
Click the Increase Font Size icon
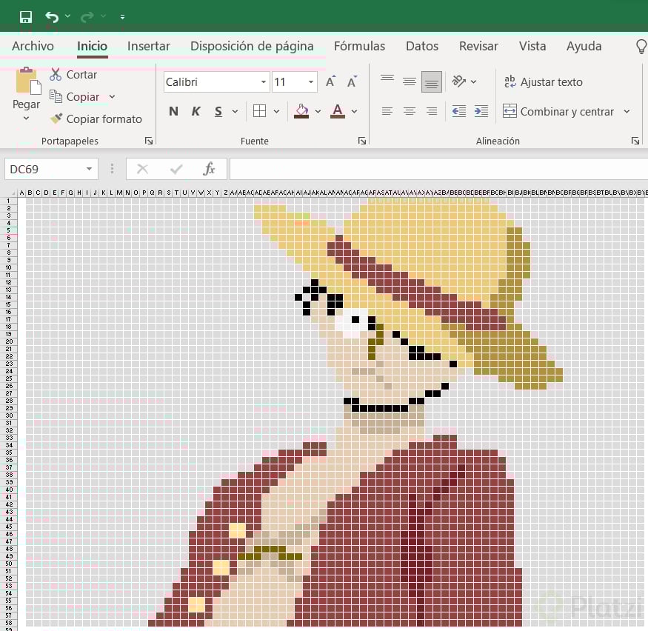click(x=330, y=81)
